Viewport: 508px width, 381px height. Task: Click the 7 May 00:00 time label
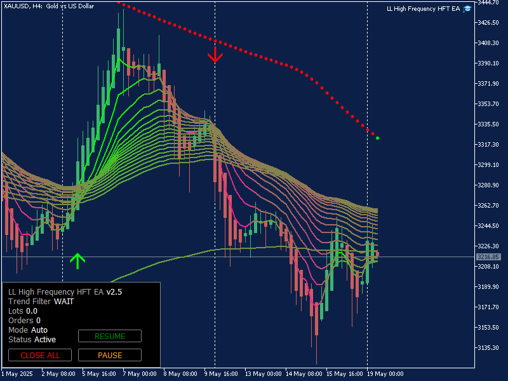tap(140, 374)
